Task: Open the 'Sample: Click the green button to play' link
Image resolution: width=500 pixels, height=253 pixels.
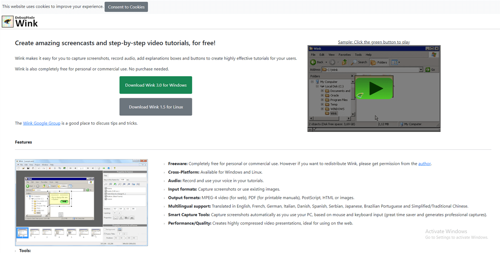Action: (x=374, y=42)
